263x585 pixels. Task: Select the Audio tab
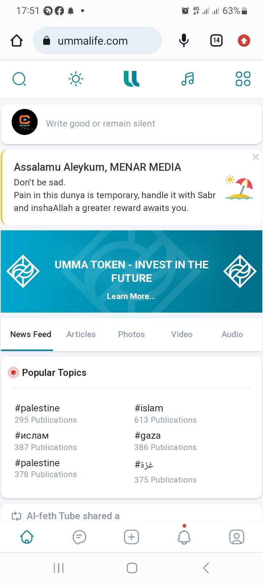[232, 334]
